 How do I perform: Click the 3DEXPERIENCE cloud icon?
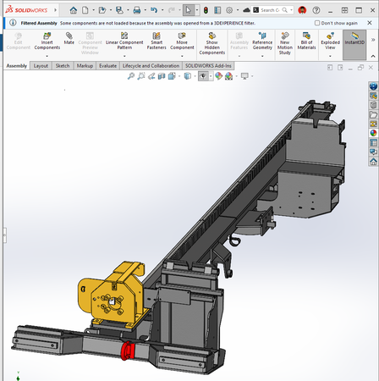[x=246, y=10]
